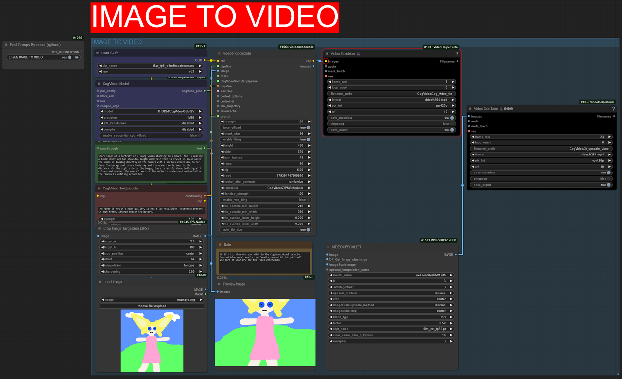Collapse the Load CLIP node via its dot
The height and width of the screenshot is (379, 622).
98,53
